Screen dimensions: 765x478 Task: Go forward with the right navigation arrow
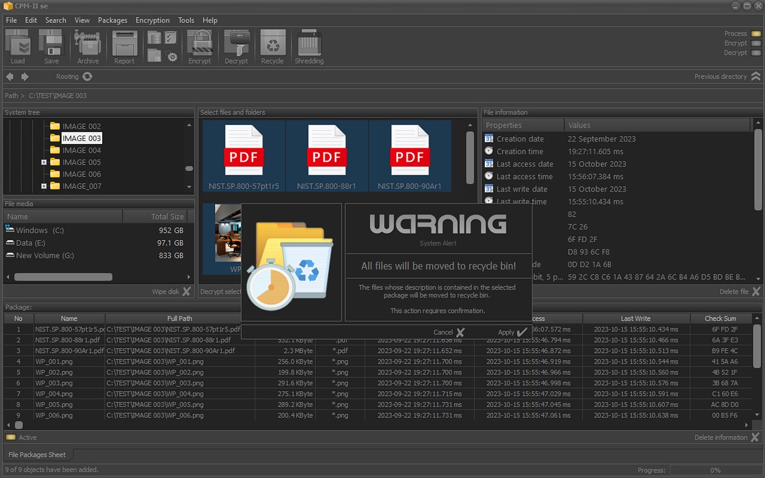click(x=25, y=77)
